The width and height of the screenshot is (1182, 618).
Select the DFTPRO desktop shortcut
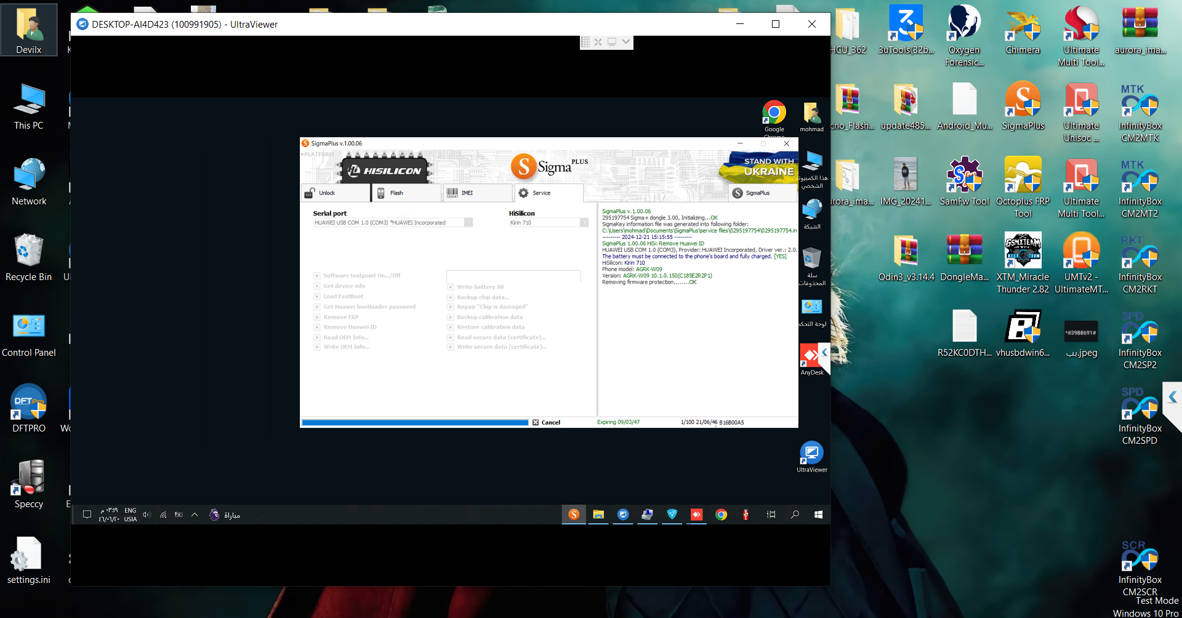(x=29, y=409)
